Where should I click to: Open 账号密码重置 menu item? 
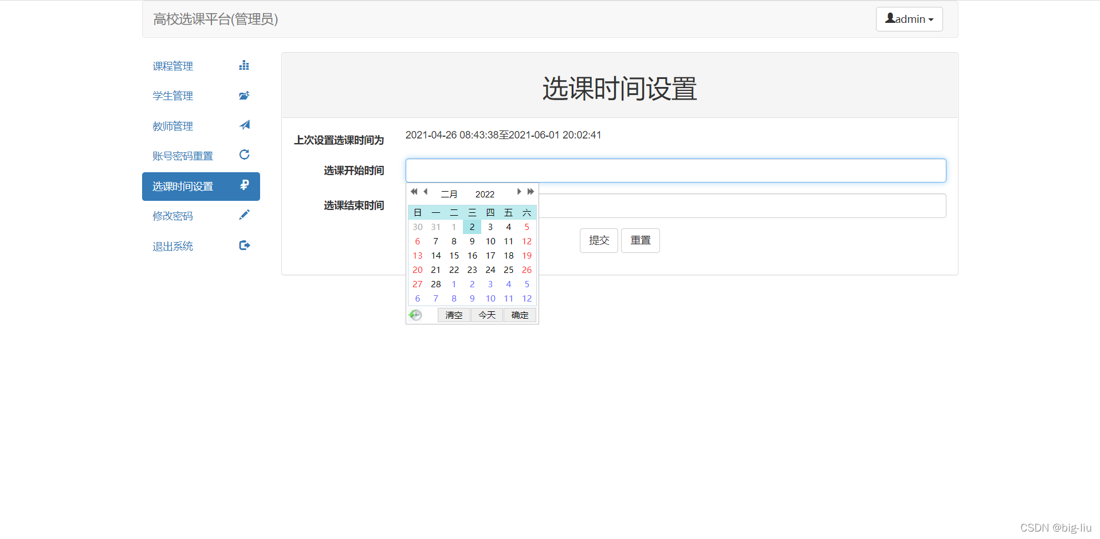201,156
